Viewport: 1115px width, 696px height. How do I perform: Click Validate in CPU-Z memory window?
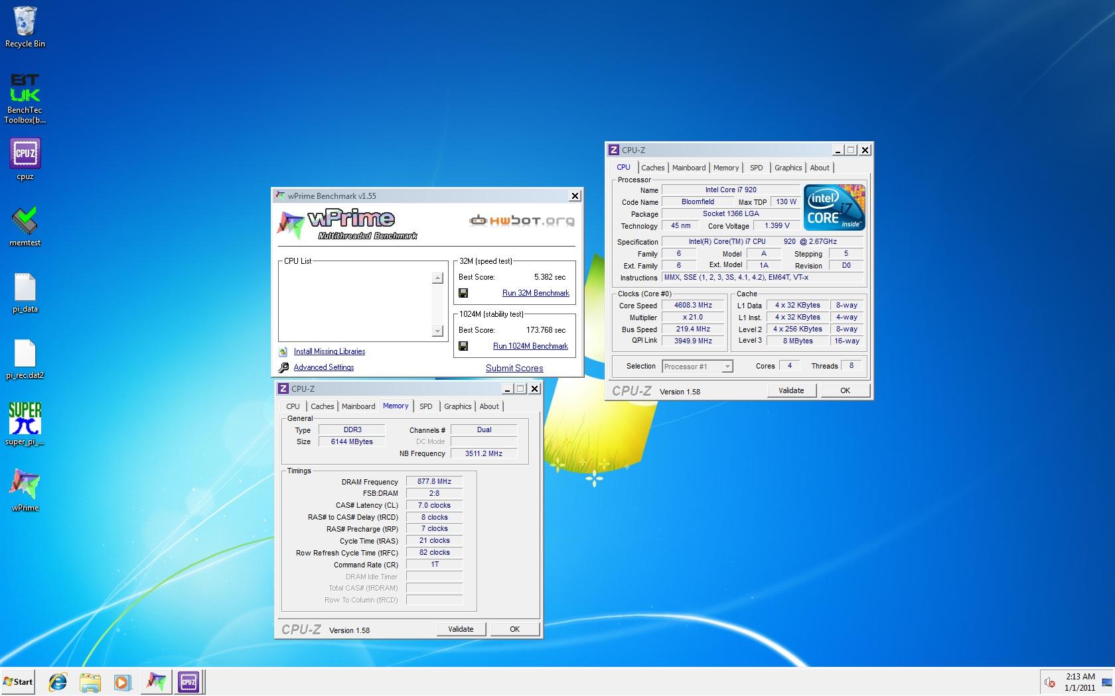(461, 629)
